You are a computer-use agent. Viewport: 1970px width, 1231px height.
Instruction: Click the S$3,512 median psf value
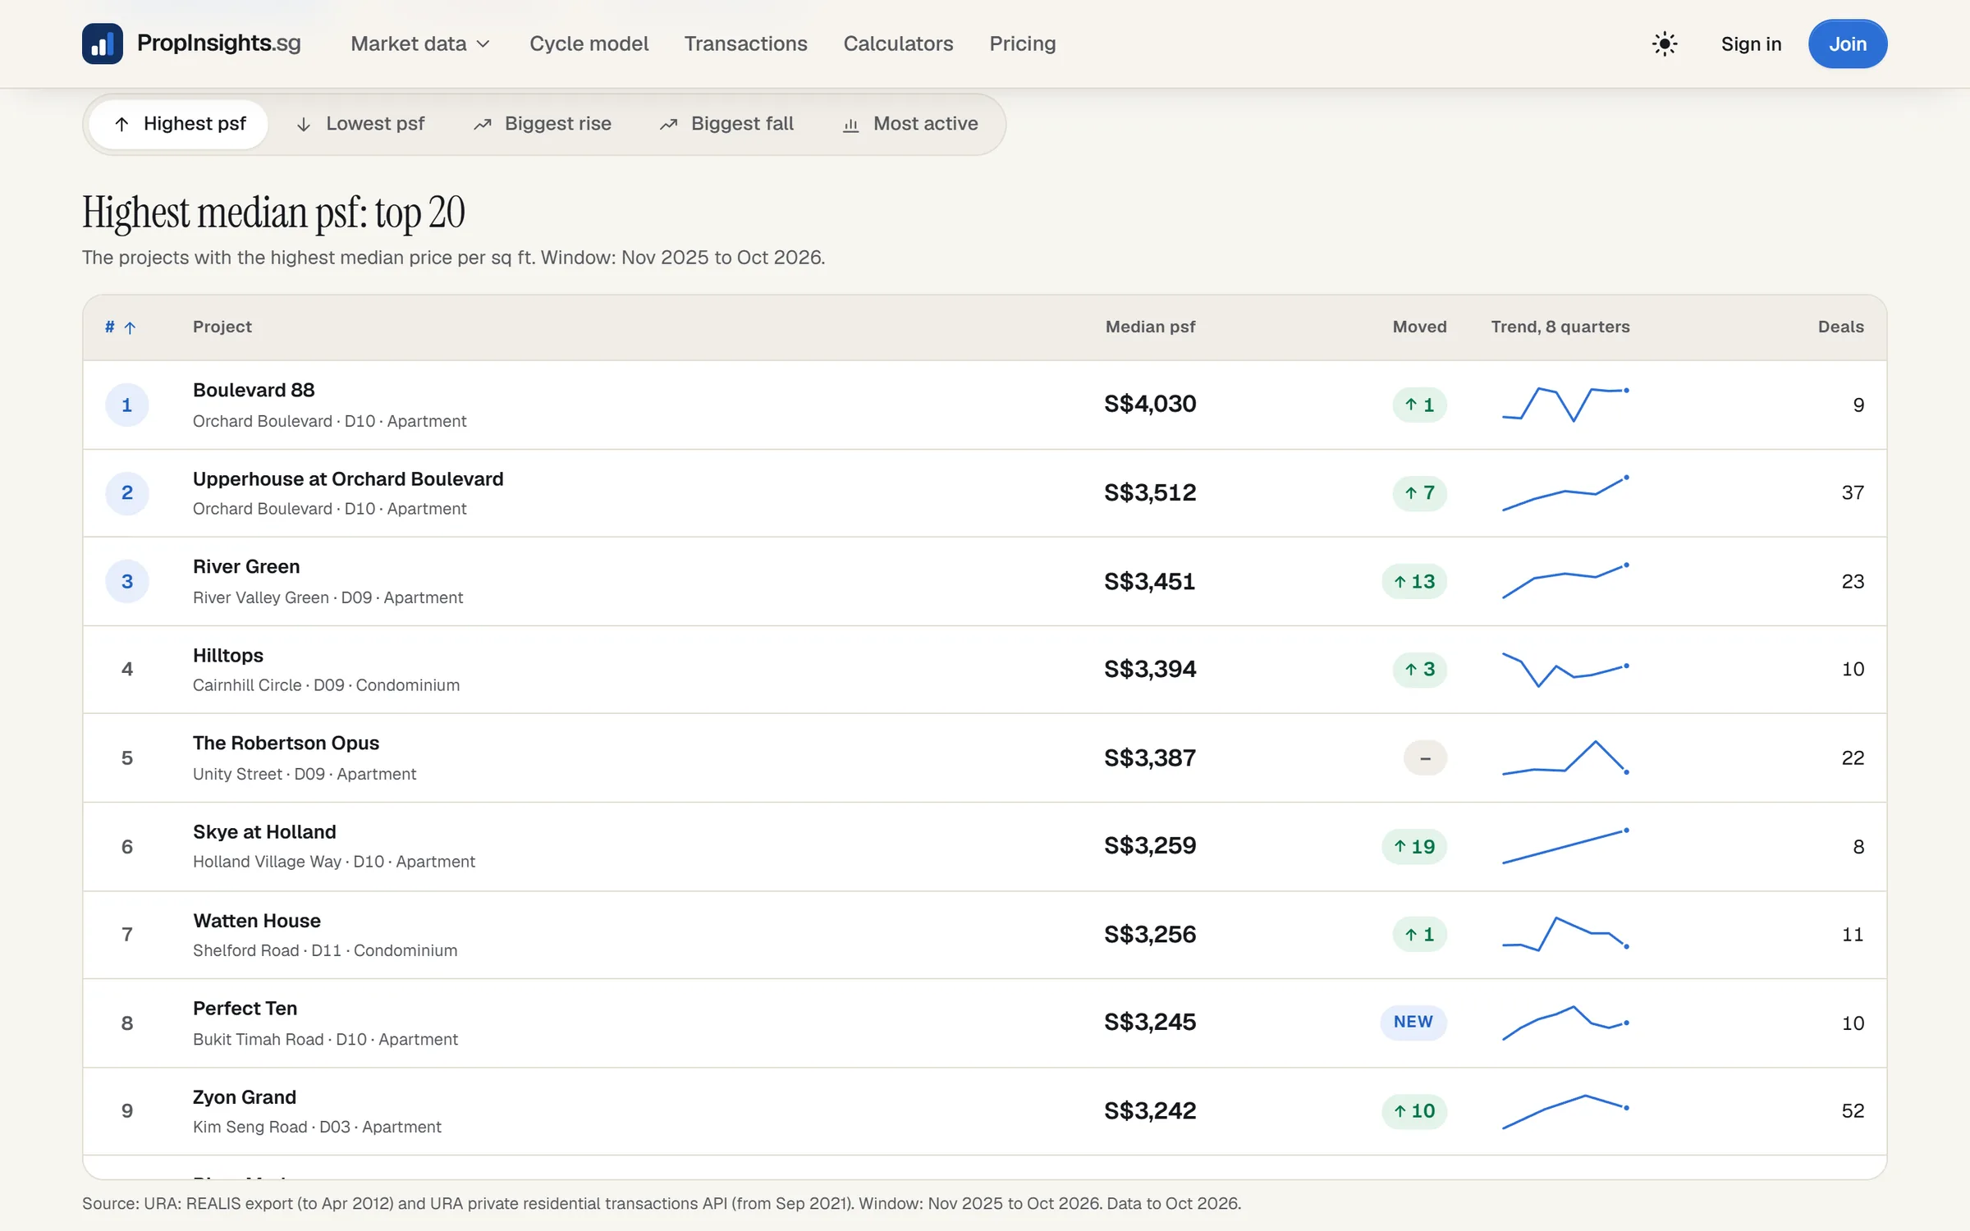(x=1150, y=492)
